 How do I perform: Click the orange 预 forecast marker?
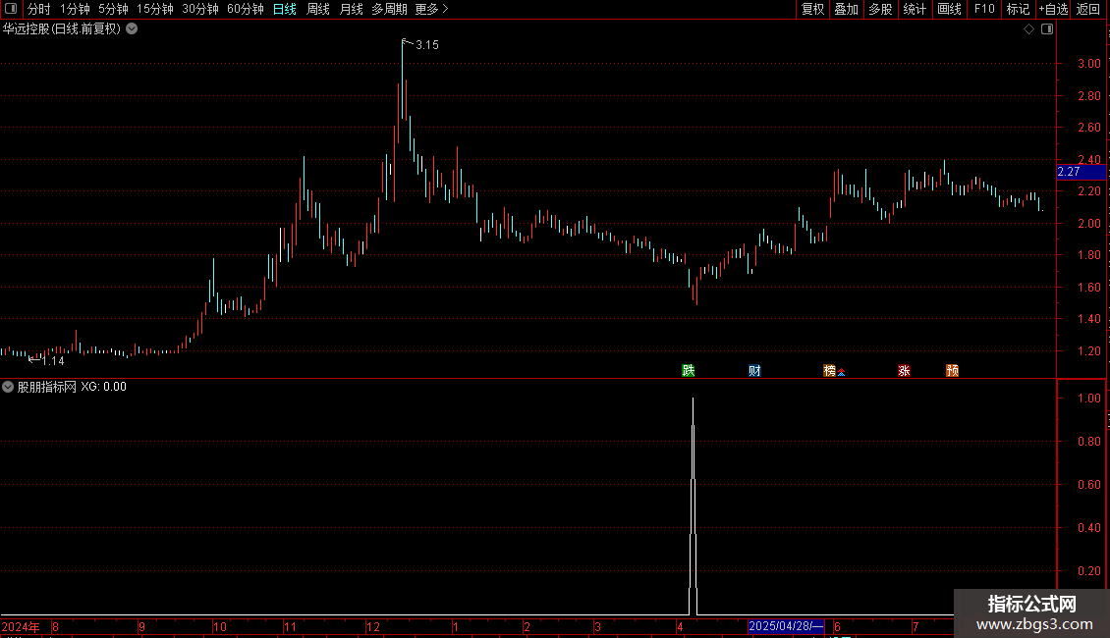tap(952, 371)
